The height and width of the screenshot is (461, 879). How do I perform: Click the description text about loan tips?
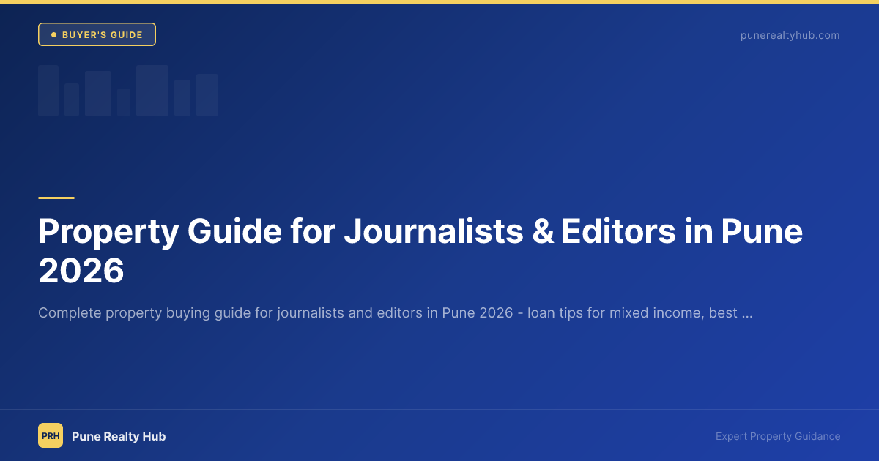click(x=396, y=312)
